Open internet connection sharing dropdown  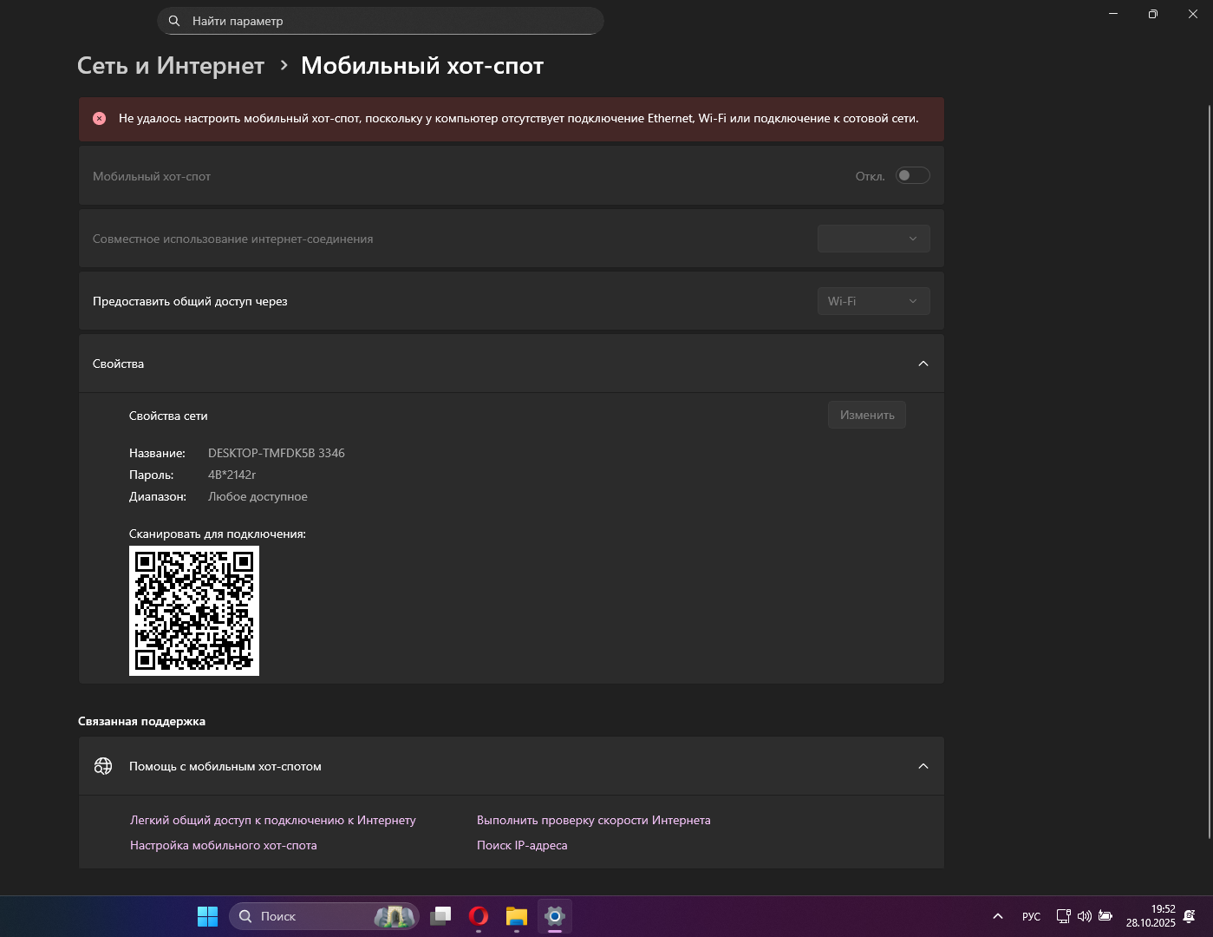[873, 239]
